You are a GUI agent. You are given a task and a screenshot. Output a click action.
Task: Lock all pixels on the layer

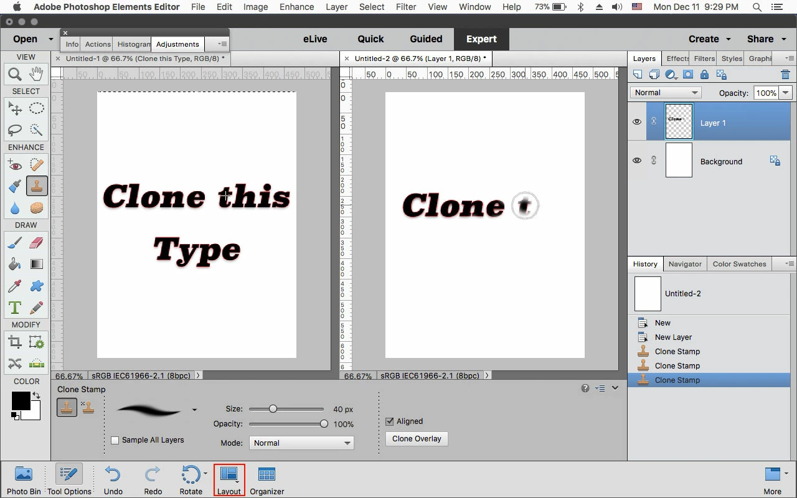tap(704, 75)
